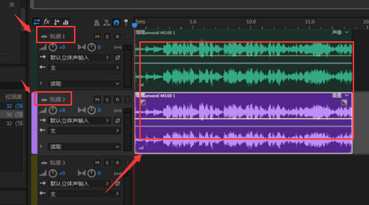Click the 位深度 column header
The width and height of the screenshot is (369, 205).
[13, 96]
